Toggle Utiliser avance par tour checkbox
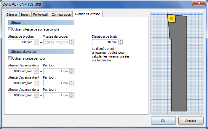The width and height of the screenshot is (208, 129). tap(9, 58)
